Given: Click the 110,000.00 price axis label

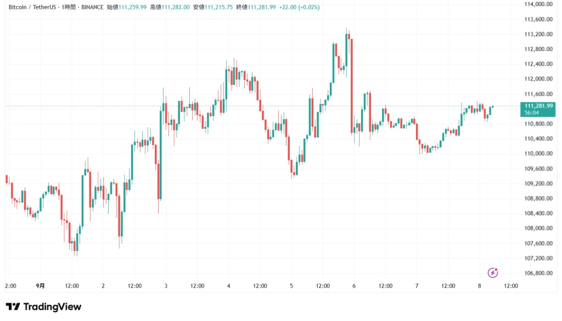Looking at the screenshot, I should click(x=538, y=153).
